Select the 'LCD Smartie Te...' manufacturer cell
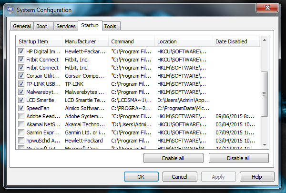 pos(85,100)
